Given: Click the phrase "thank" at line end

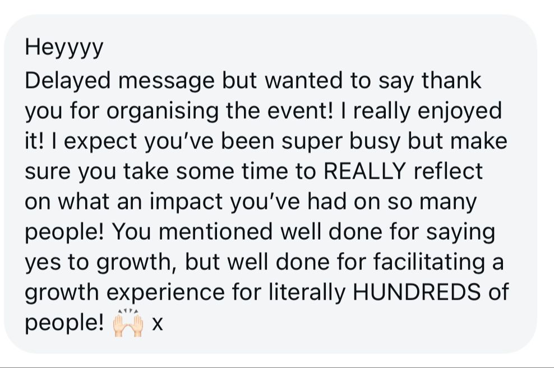Looking at the screenshot, I should (451, 81).
